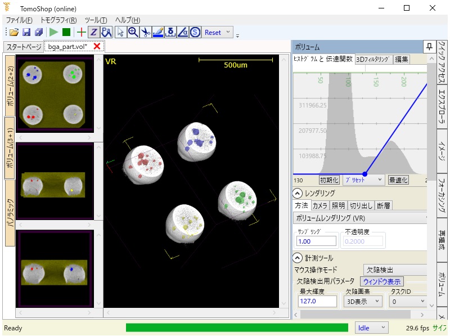Open the ヘルプ(H) menu

[x=128, y=20]
